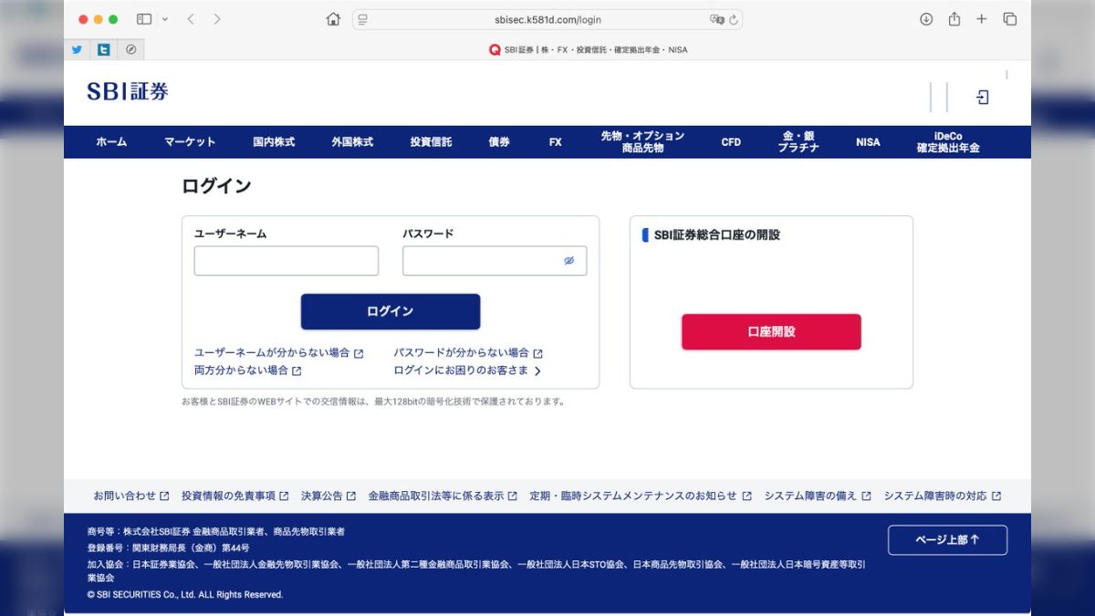Click the SBI証券 logo
1095x616 pixels.
pos(128,91)
